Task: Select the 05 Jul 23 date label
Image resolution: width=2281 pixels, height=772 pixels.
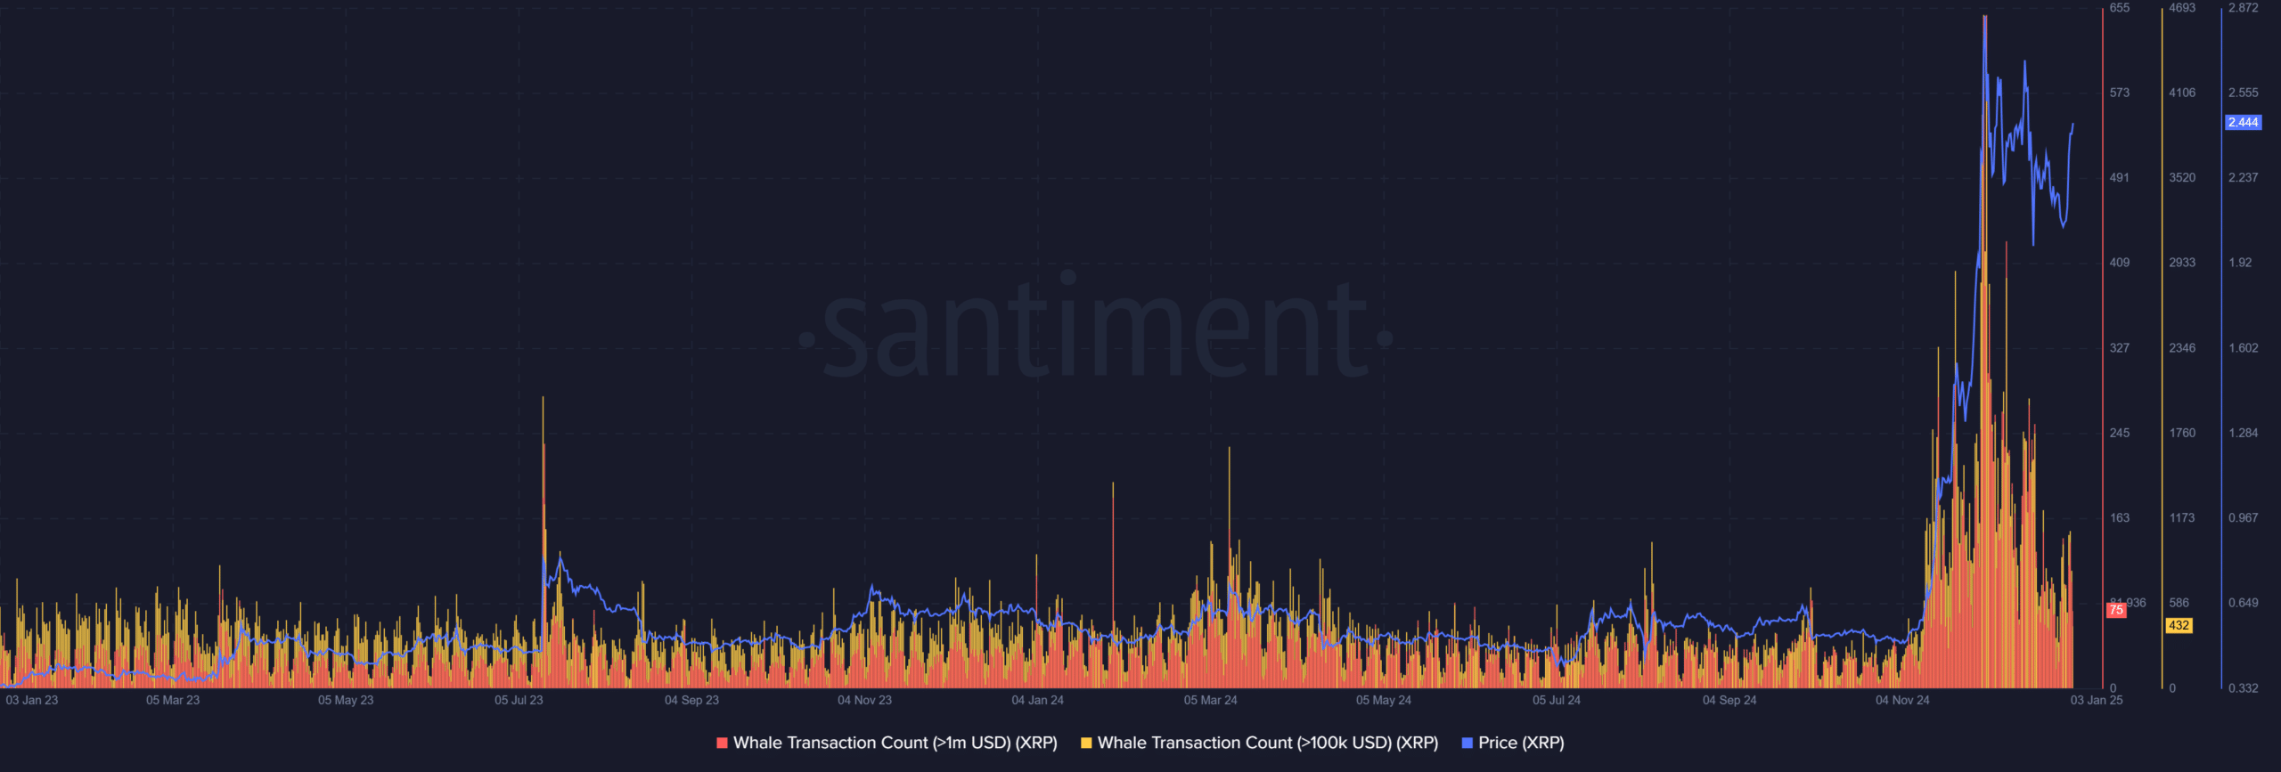Action: [x=519, y=700]
